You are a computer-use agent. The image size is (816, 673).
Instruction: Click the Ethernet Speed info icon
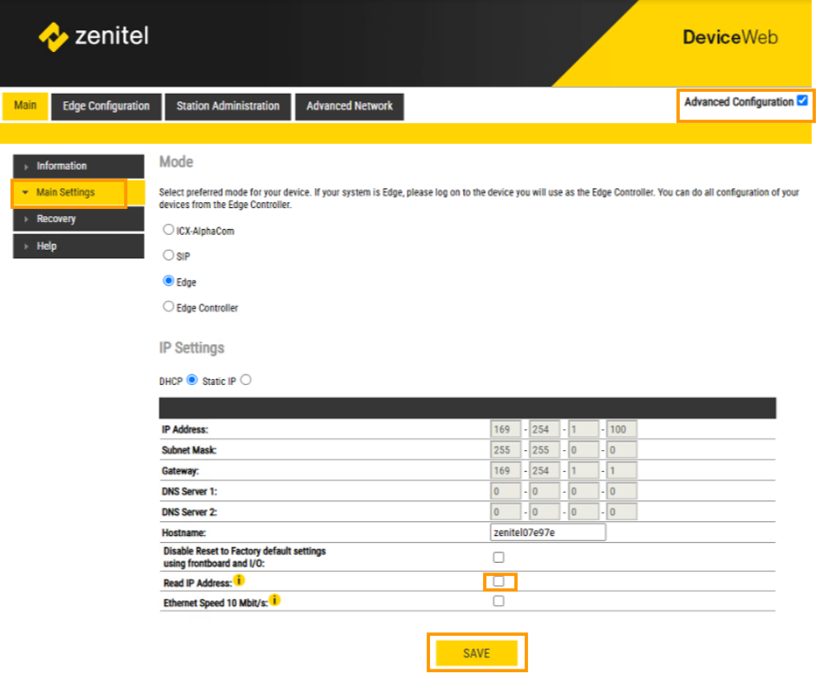pos(275,600)
